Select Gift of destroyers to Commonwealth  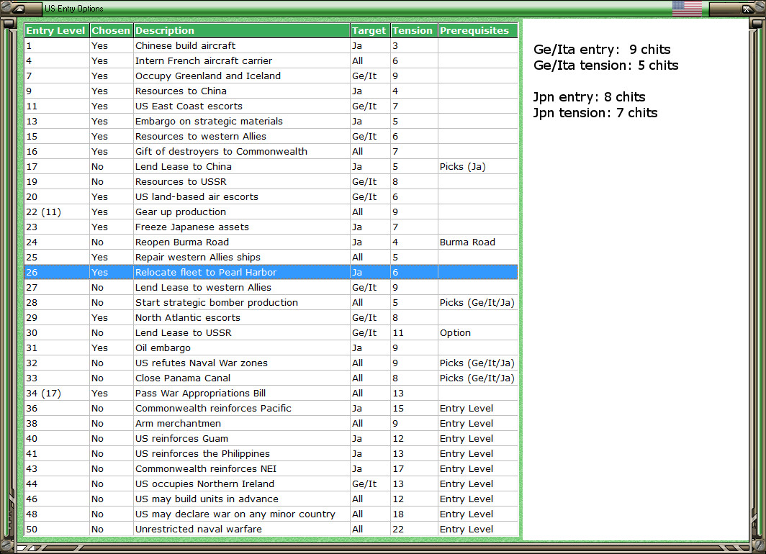coord(271,152)
